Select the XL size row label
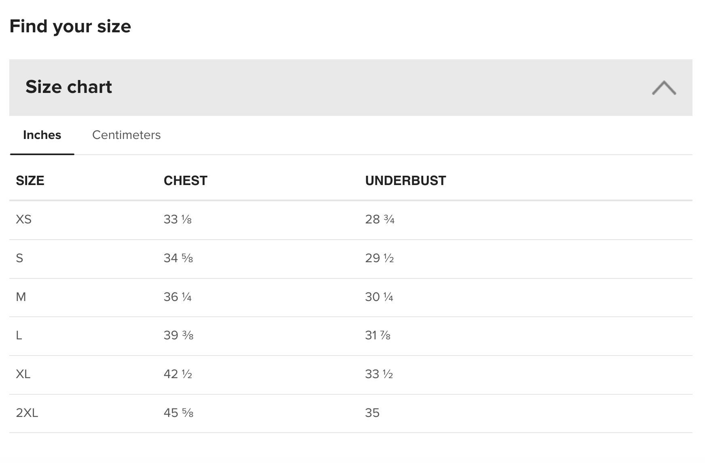Viewport: 705px width, 463px height. [23, 374]
